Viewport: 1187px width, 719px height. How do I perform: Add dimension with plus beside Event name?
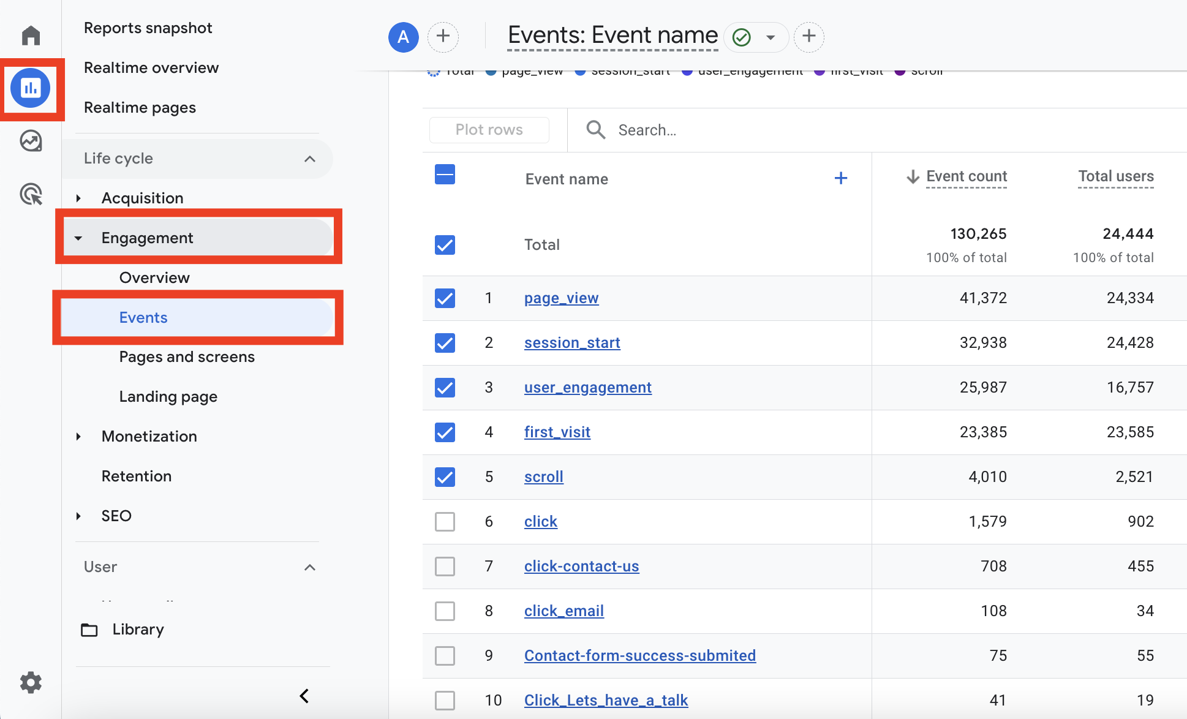pyautogui.click(x=841, y=178)
